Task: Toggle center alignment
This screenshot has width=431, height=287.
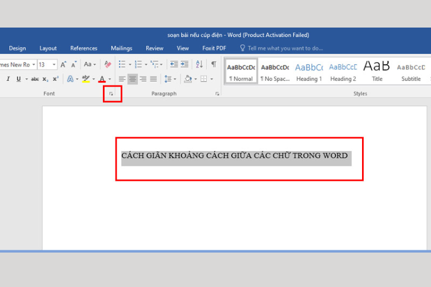Action: tap(133, 79)
